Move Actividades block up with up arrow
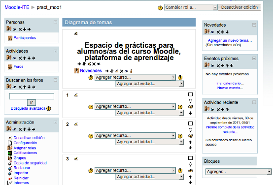This screenshot has width=273, height=185. [25, 58]
